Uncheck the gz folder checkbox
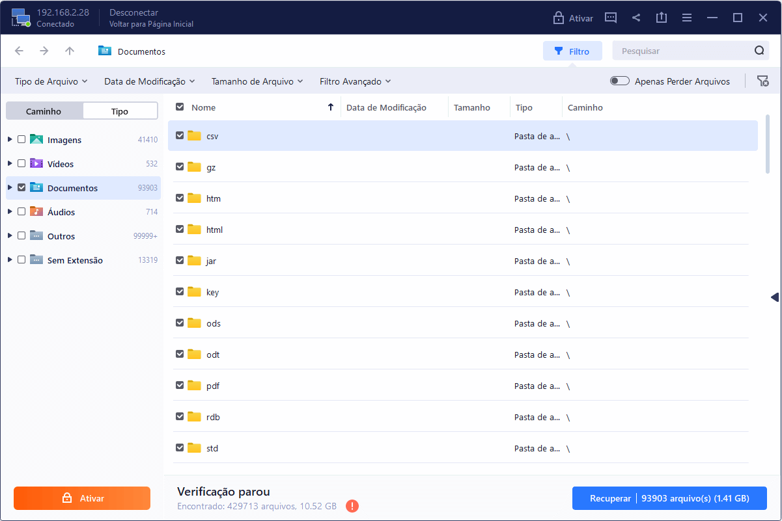 pos(180,167)
